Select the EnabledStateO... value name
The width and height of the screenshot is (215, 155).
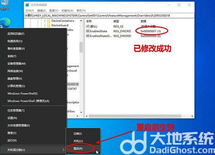click(x=101, y=36)
